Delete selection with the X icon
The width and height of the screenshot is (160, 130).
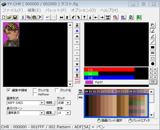(x=40, y=17)
